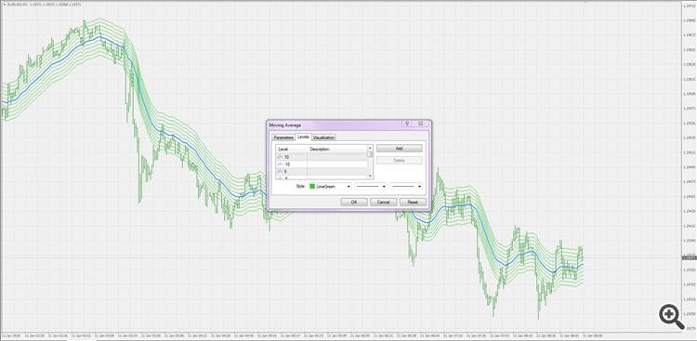Click the Add level button

tap(400, 149)
